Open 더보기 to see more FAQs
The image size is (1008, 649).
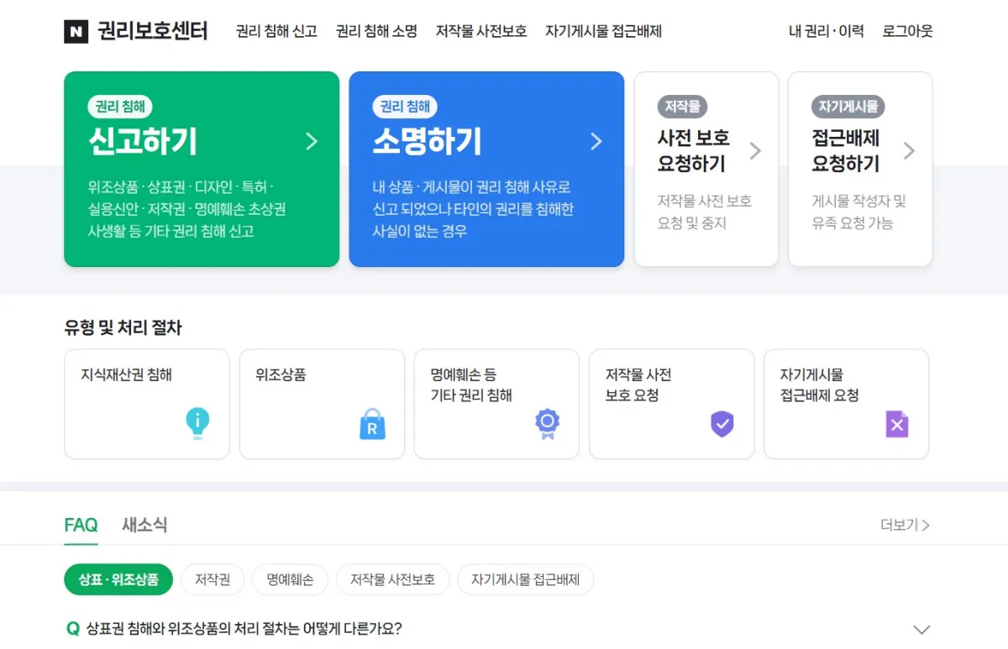905,525
